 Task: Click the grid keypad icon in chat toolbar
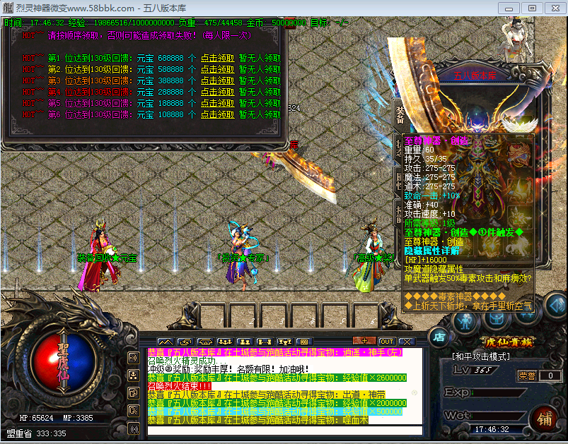[x=304, y=342]
